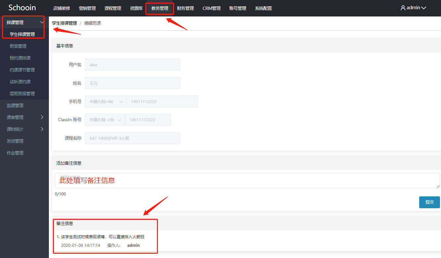Open 手机号 country code dropdown
The height and width of the screenshot is (258, 441).
coord(106,101)
